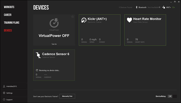Click the Cadence Sensor crank icon

pyautogui.click(x=38, y=55)
